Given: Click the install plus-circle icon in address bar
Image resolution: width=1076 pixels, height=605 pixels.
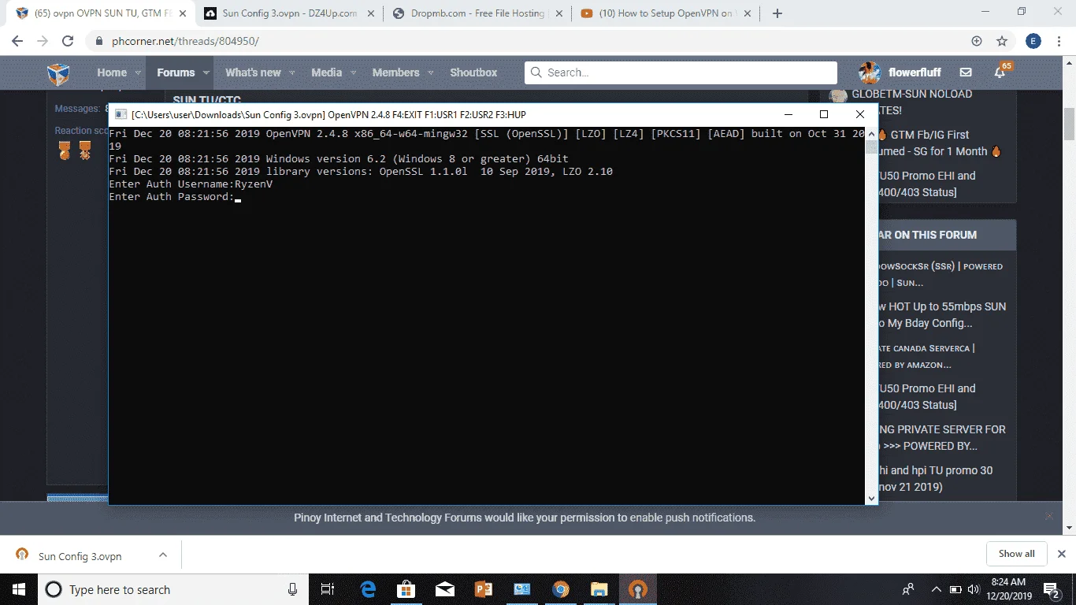Looking at the screenshot, I should pos(977,41).
